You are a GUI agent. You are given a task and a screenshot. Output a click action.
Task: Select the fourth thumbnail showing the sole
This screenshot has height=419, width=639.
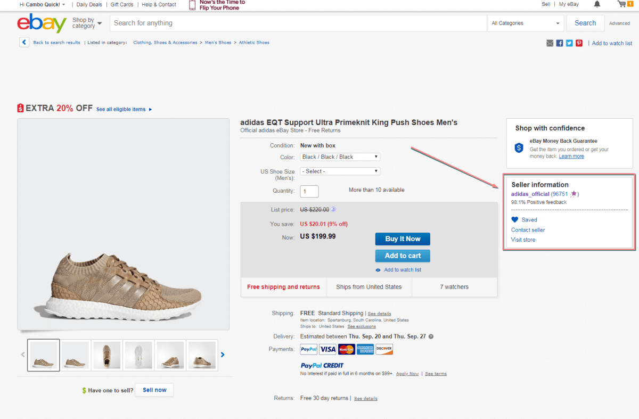pos(139,355)
